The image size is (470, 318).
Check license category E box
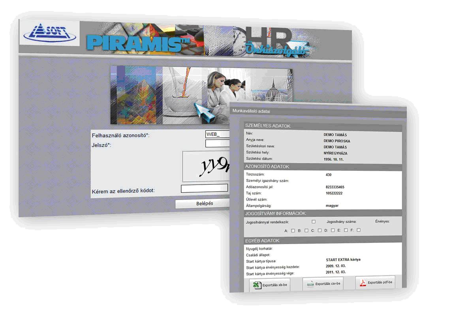[346, 230]
